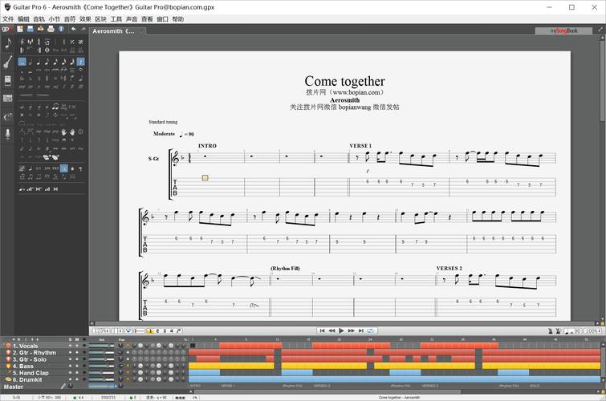
Task: Open the gp6 logo menu button
Action: pyautogui.click(x=7, y=29)
